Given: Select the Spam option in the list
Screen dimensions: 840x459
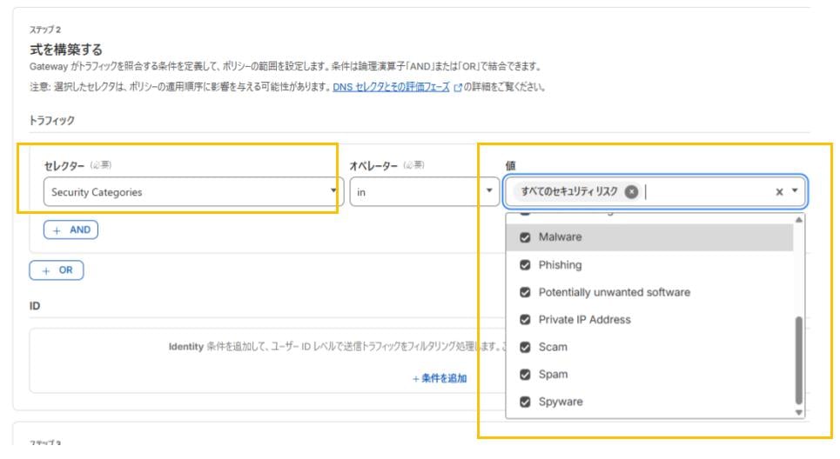Looking at the screenshot, I should point(553,375).
